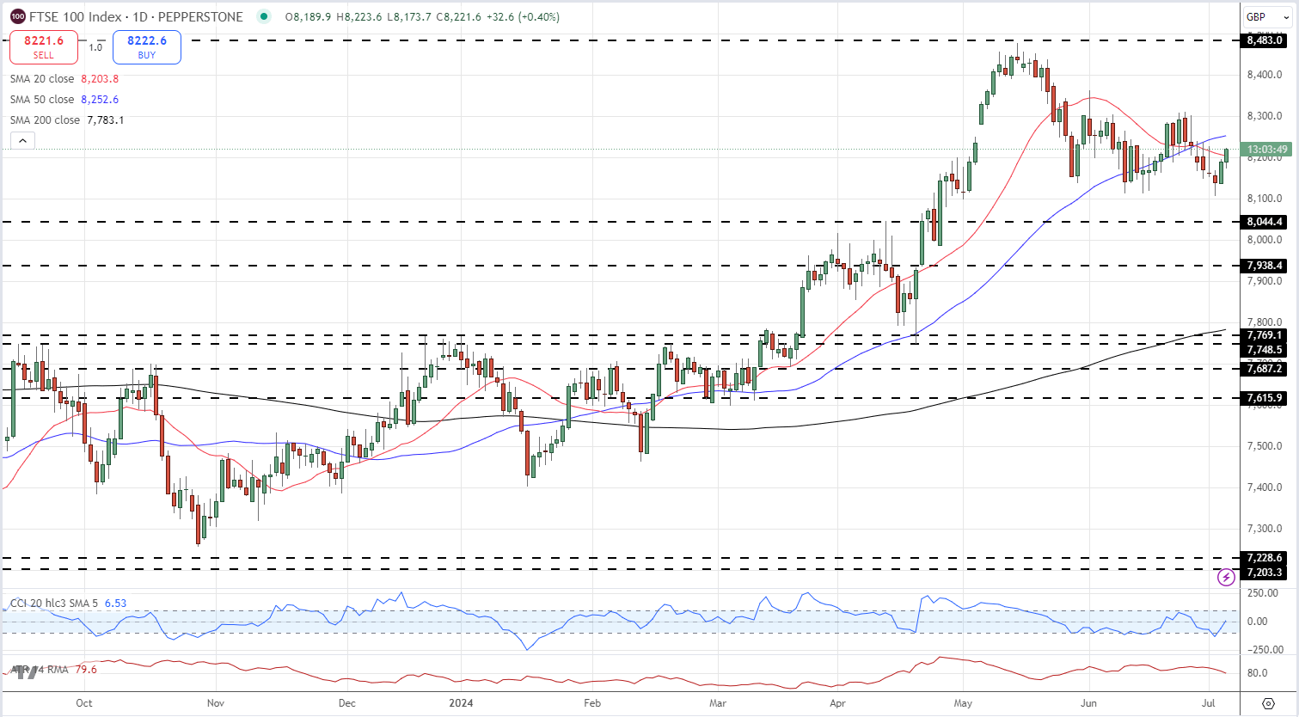Click the FTSE 100 Index symbol title

pyautogui.click(x=136, y=16)
